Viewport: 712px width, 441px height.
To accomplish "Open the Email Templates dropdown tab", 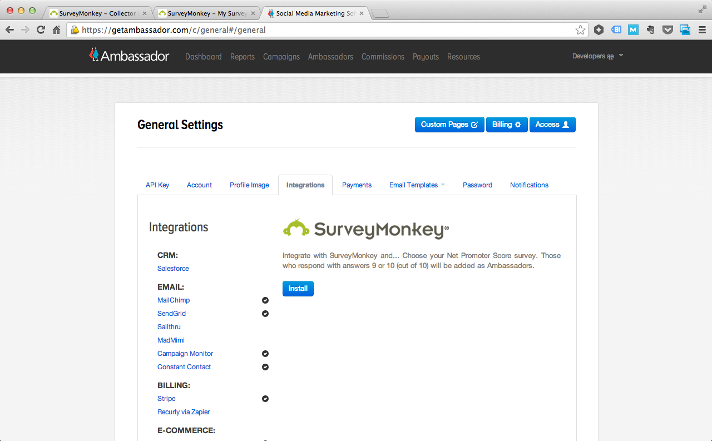I will (x=417, y=185).
